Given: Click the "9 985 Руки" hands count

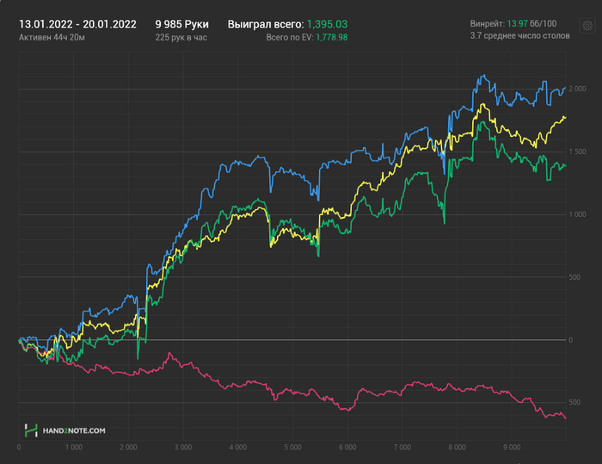Looking at the screenshot, I should point(182,24).
